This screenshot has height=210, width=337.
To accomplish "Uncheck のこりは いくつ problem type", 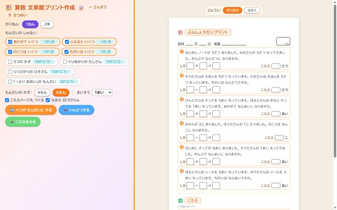I will tap(10, 52).
